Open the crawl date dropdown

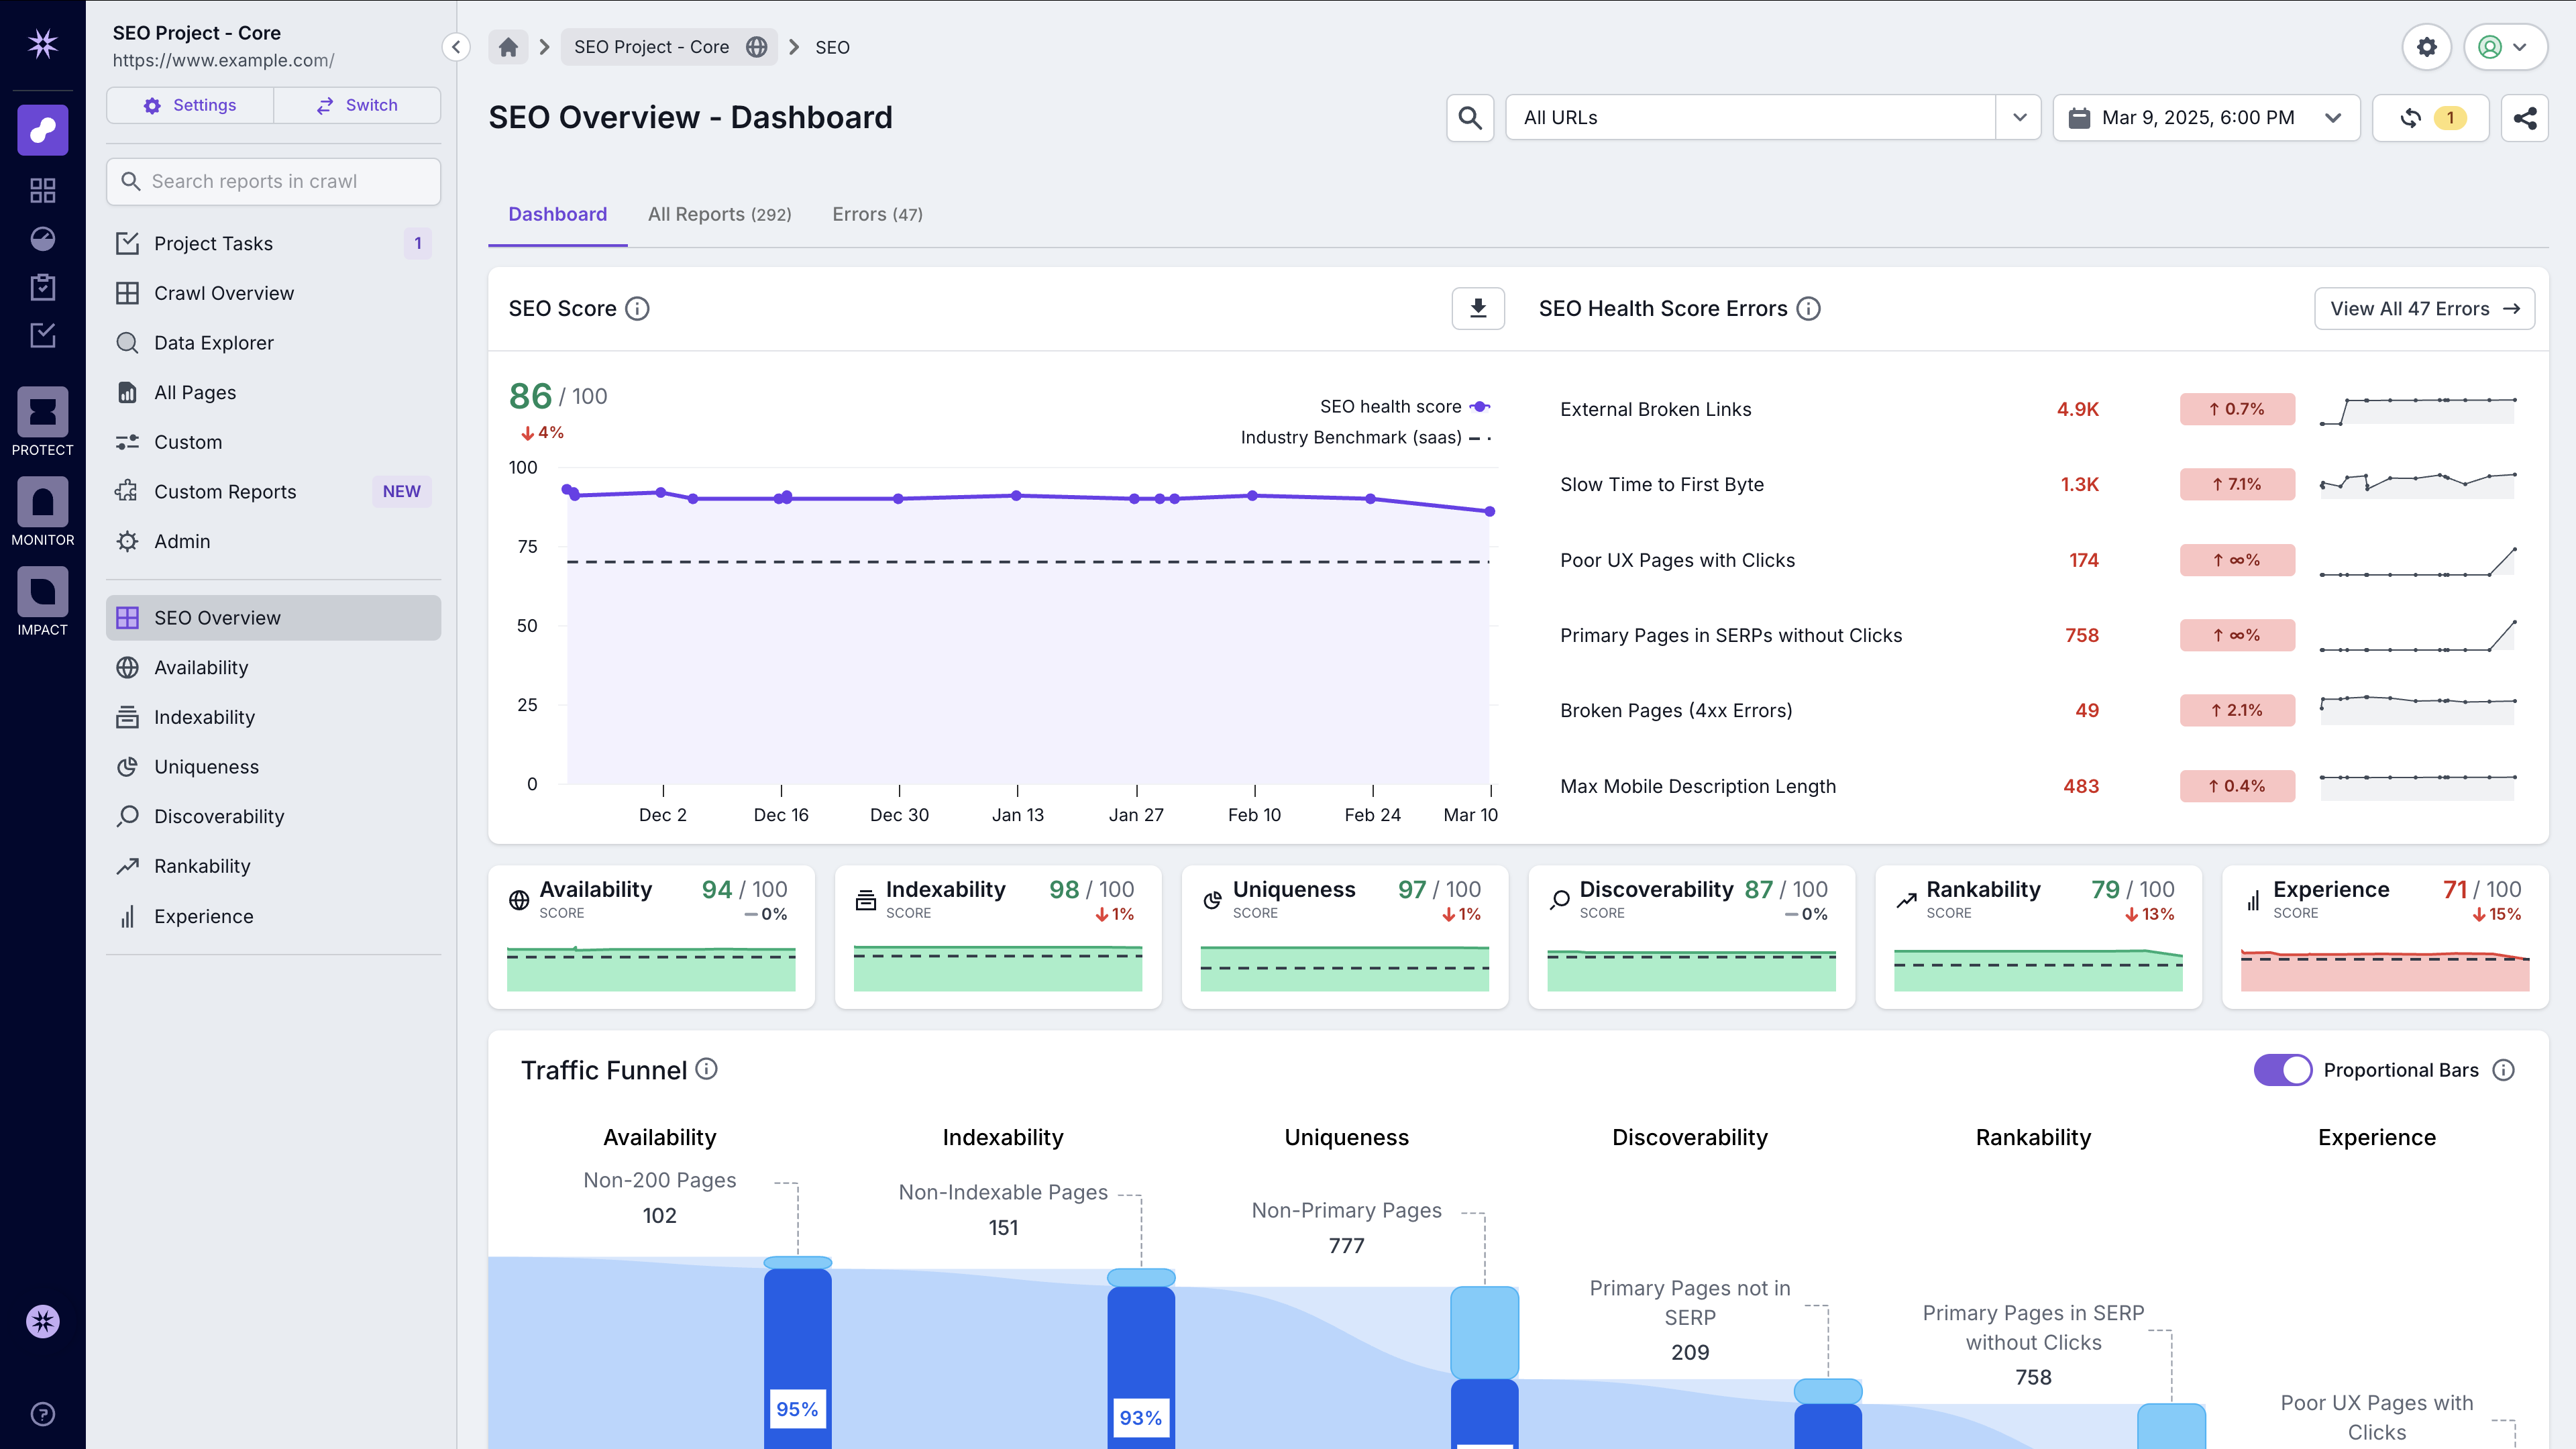pyautogui.click(x=2206, y=118)
